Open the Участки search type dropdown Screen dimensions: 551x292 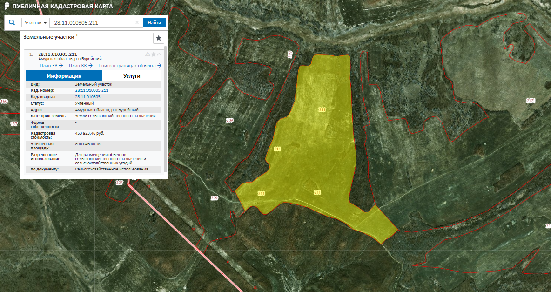coord(35,23)
